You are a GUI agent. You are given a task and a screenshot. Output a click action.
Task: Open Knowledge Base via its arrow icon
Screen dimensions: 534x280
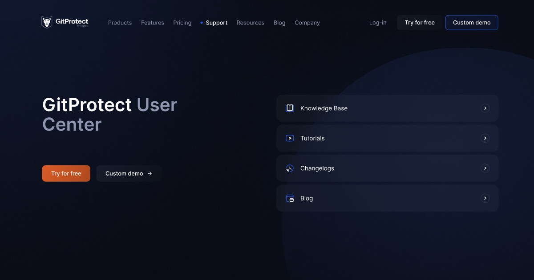[485, 108]
